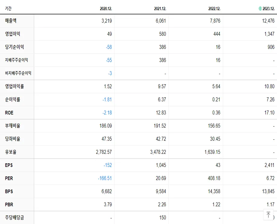Click the 9.57 operating margin value
This screenshot has width=277, height=224.
[x=162, y=86]
